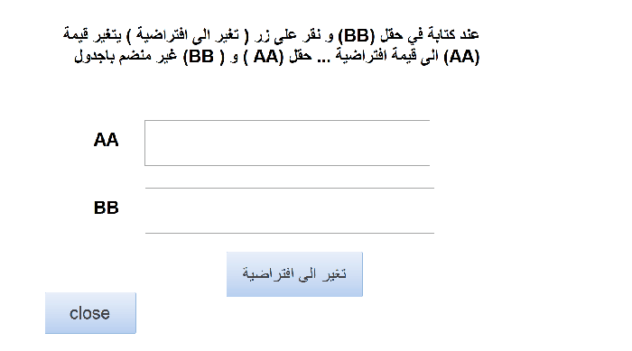Click the AA field label
The height and width of the screenshot is (351, 632).
tap(106, 140)
